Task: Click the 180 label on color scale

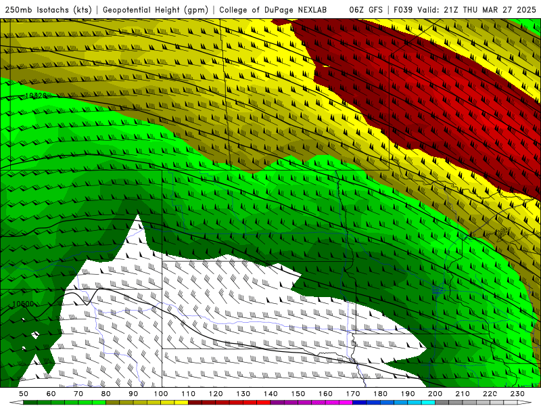Action: [380, 394]
